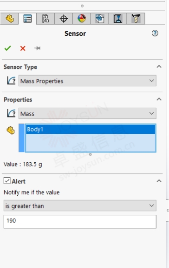Viewport: 169px width, 268px height.
Task: Open the CAM feature tree cube tab
Action: click(100, 19)
